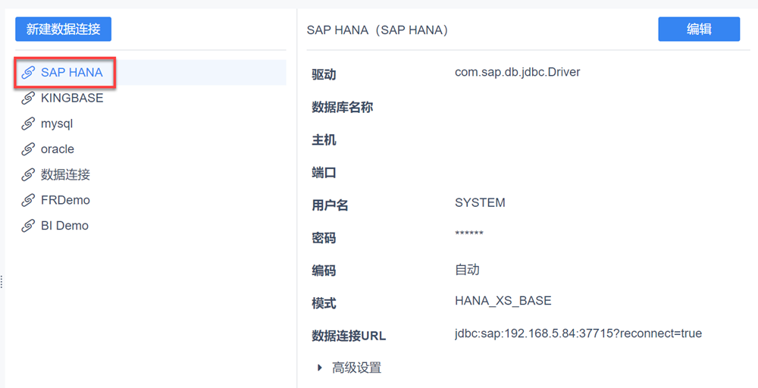The height and width of the screenshot is (388, 758).
Task: Click the com.sap.db.jdbc.Driver value
Action: click(x=517, y=73)
